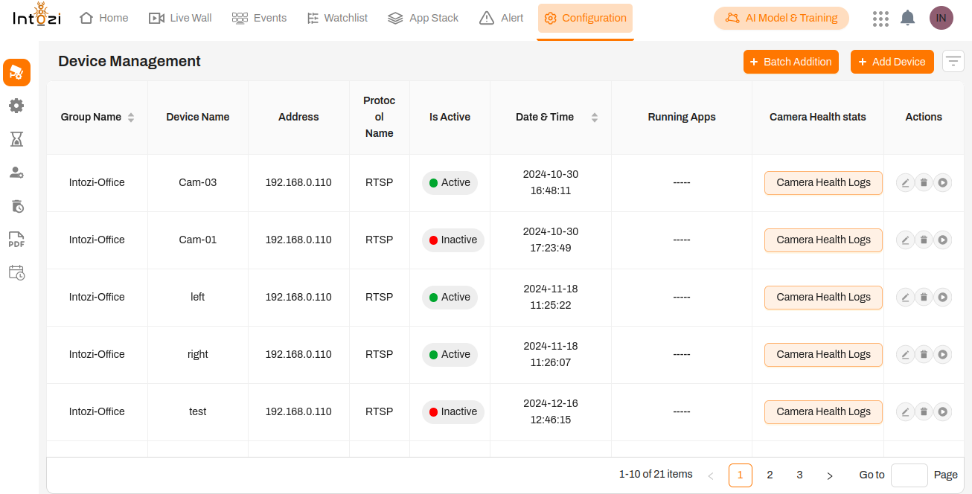Delete the Cam-01 device
972x494 pixels.
(924, 240)
